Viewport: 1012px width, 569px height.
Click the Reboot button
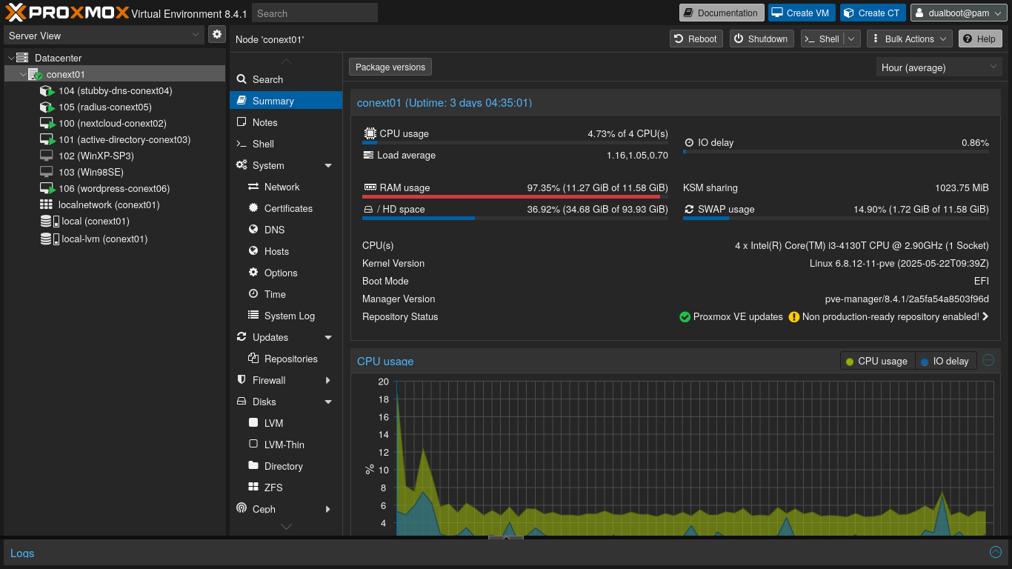695,39
